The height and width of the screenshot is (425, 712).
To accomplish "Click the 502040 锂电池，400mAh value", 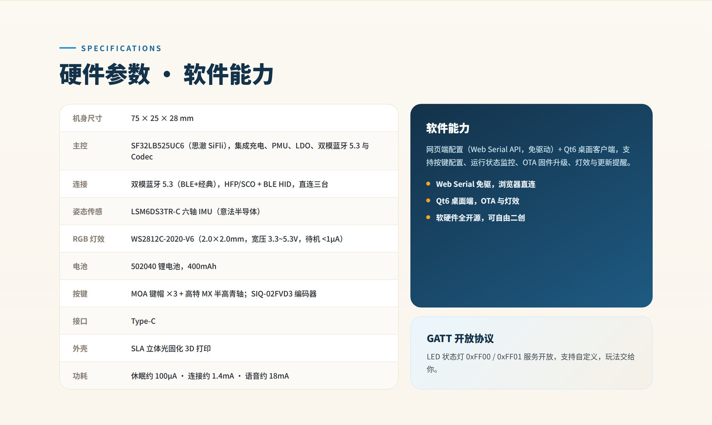I will click(174, 267).
